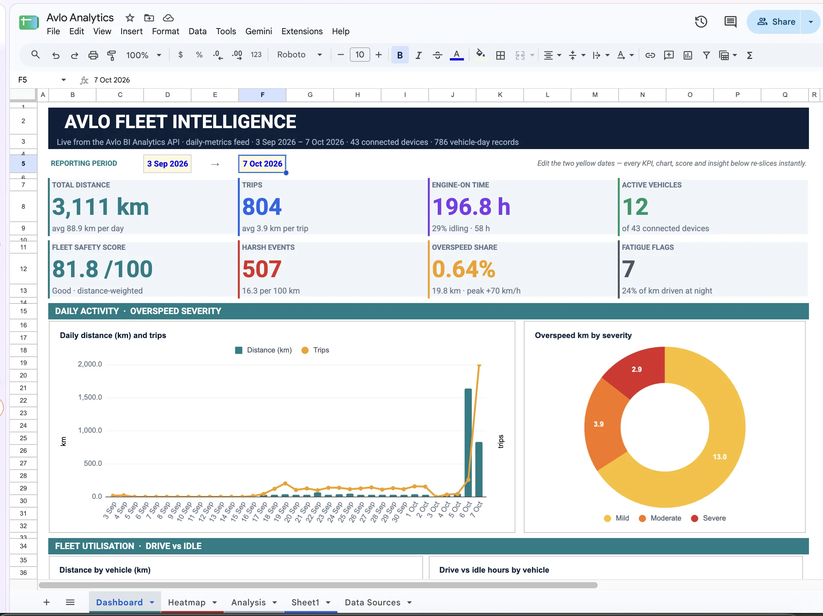Screen dimensions: 823x616
Task: Format cell as percent
Action: [x=199, y=55]
